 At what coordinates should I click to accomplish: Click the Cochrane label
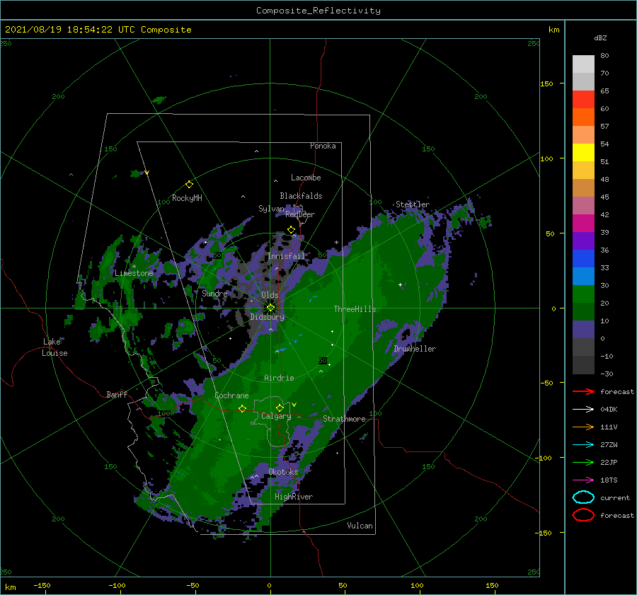(x=231, y=395)
